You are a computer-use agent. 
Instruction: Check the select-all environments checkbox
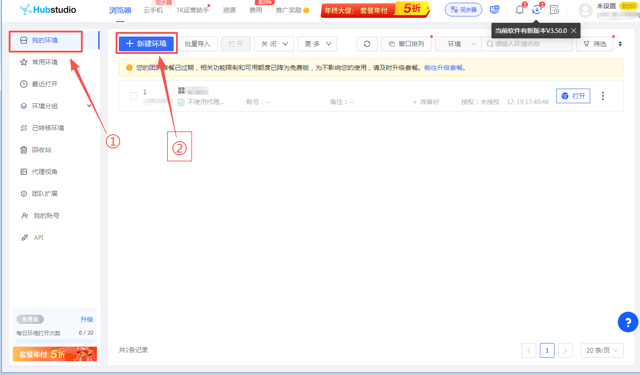click(x=134, y=96)
